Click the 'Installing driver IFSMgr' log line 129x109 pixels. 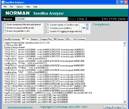pyautogui.click(x=26, y=63)
